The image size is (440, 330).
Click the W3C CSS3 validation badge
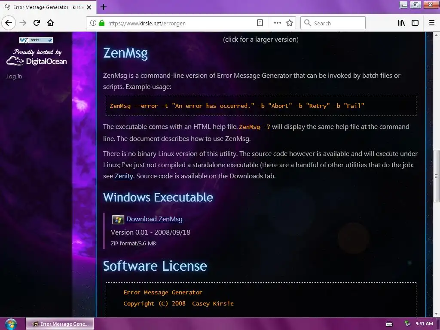[36, 40]
